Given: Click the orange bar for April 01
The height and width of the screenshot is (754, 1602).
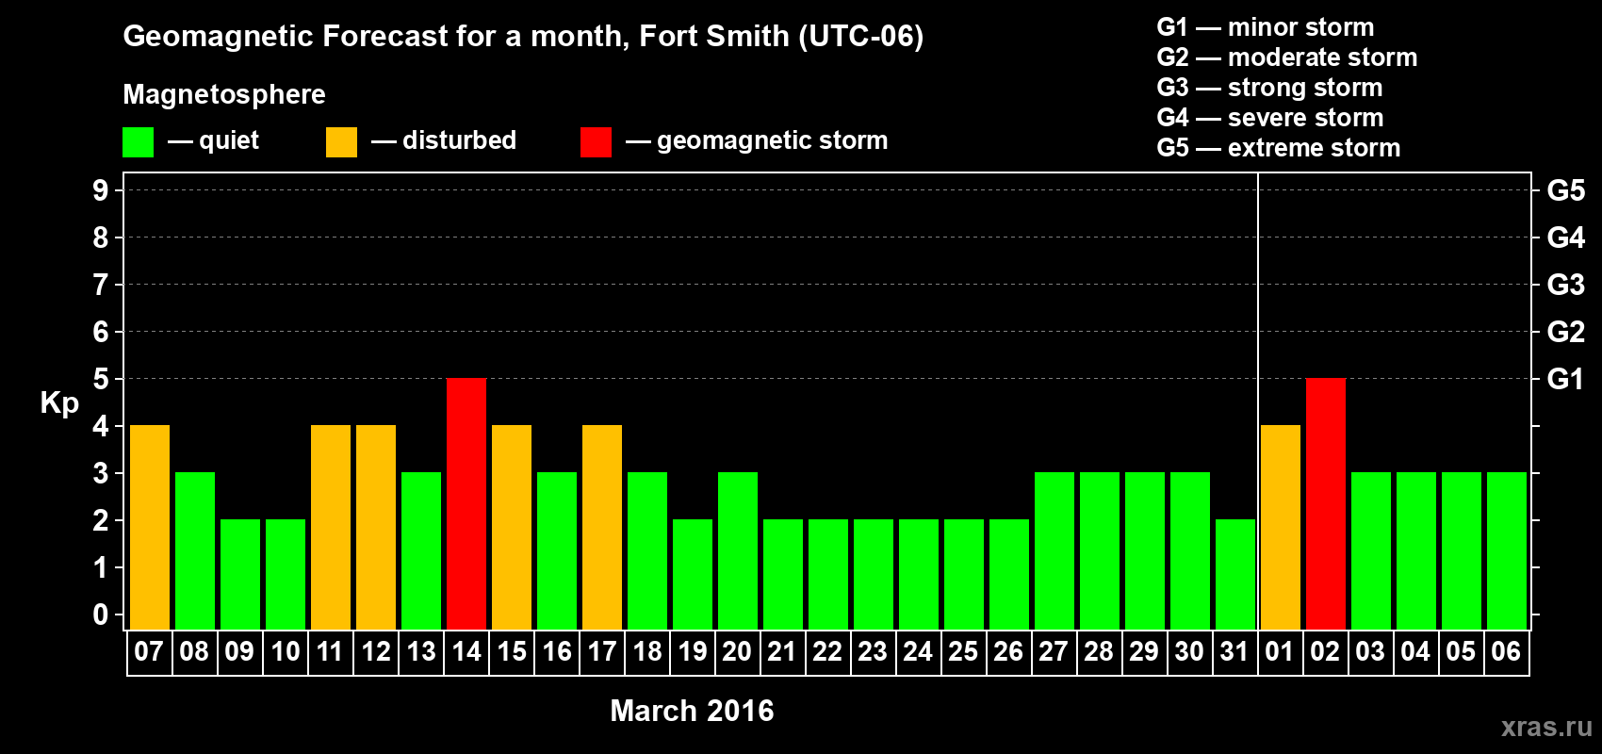Looking at the screenshot, I should 1281,527.
